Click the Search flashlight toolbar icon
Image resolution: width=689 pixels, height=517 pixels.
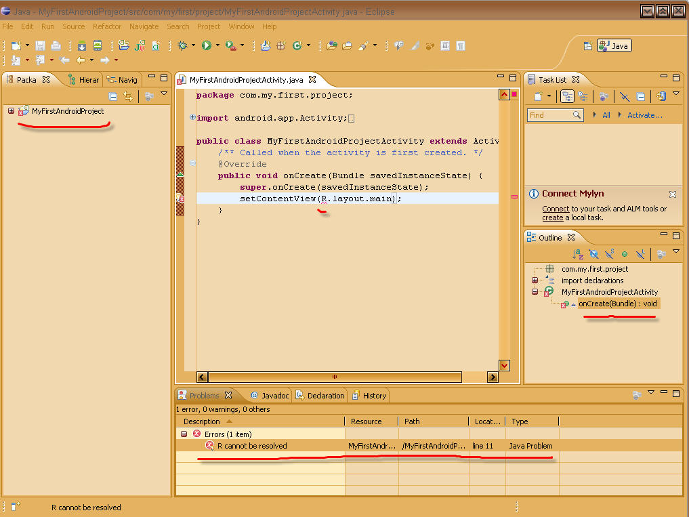[364, 45]
